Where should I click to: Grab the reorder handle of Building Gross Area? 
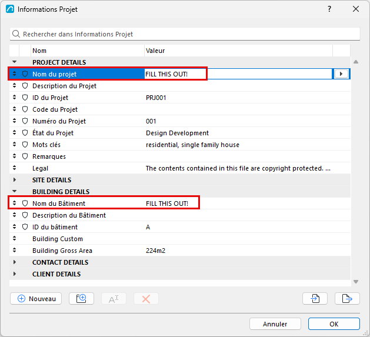[14, 250]
